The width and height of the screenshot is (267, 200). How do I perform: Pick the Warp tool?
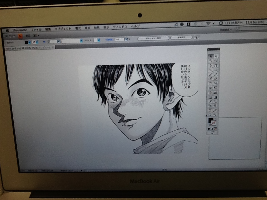210,87
